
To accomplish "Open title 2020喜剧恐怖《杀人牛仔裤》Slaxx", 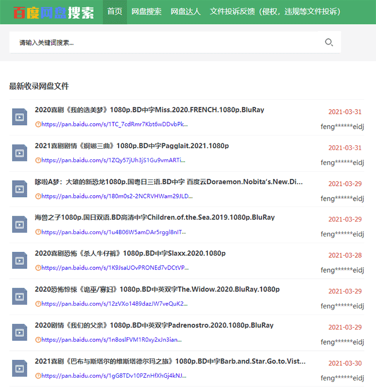I will (130, 253).
